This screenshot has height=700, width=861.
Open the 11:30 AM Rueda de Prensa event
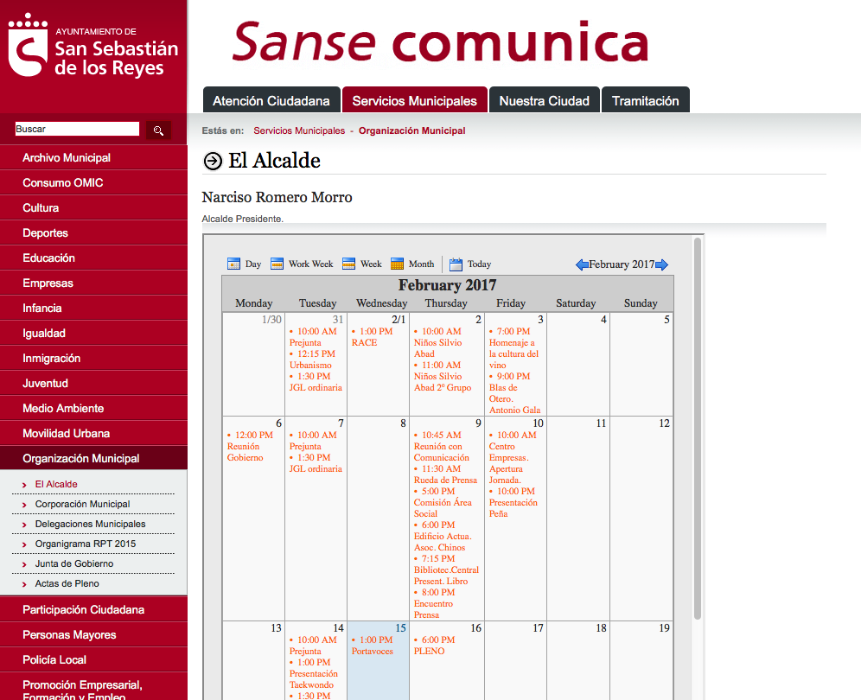[x=445, y=474]
